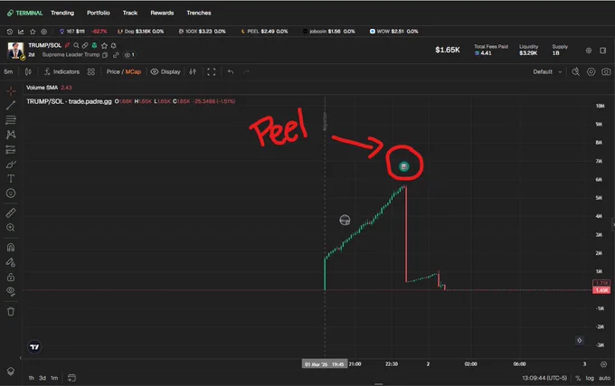Set the range to 3d

[x=43, y=378]
